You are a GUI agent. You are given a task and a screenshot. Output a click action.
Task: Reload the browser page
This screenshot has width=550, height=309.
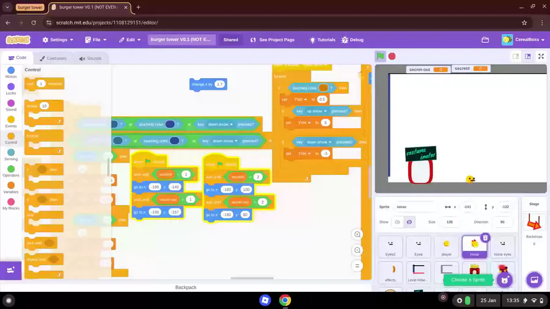click(34, 23)
